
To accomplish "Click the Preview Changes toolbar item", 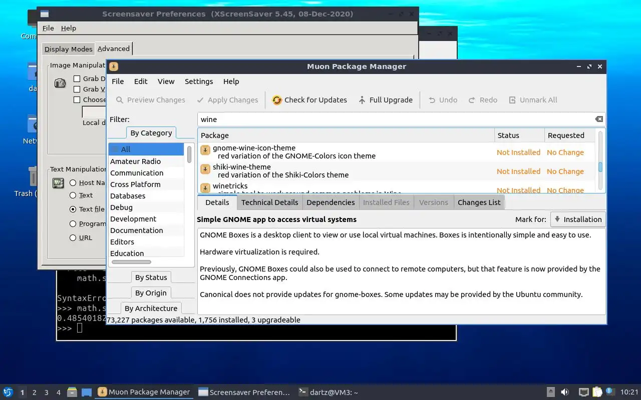I will point(150,100).
